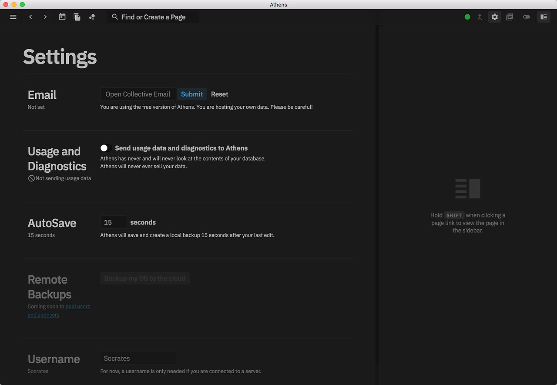557x385 pixels.
Task: Click Backup my DB to the cloud
Action: point(145,278)
